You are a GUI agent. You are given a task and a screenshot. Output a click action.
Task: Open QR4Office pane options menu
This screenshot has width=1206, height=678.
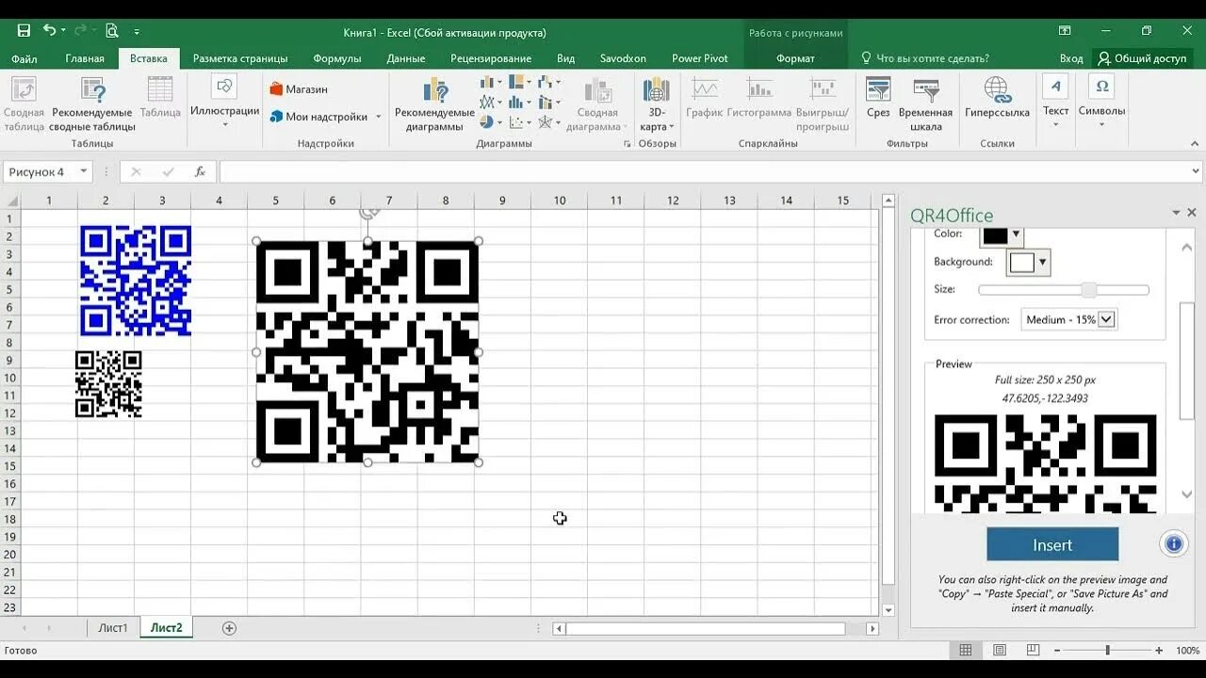[1176, 214]
